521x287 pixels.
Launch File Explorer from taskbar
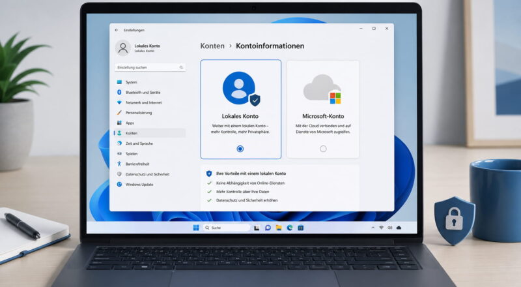pos(279,228)
